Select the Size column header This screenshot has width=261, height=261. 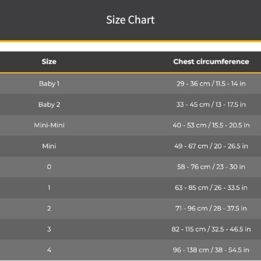tap(49, 62)
